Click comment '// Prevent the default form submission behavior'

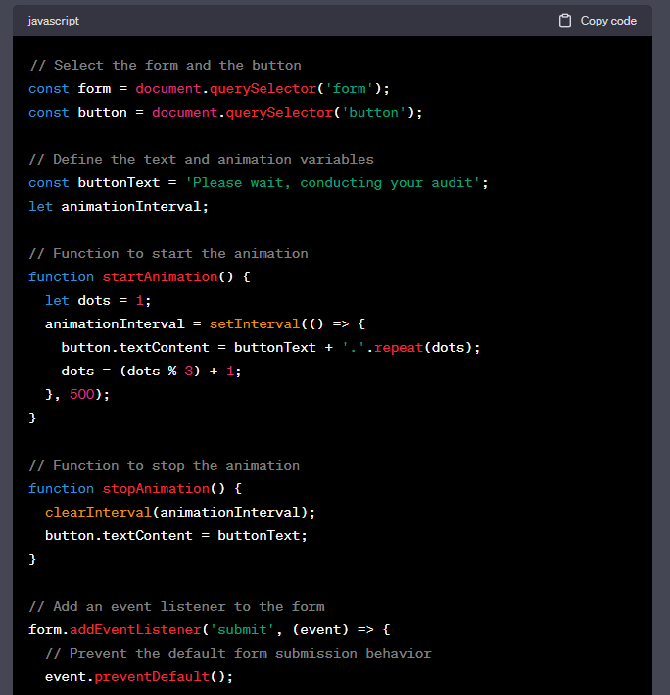238,653
